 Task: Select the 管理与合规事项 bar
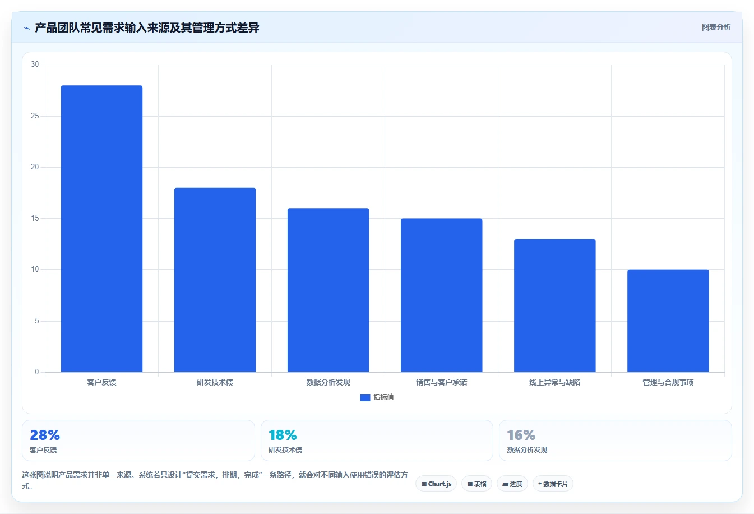(x=668, y=321)
